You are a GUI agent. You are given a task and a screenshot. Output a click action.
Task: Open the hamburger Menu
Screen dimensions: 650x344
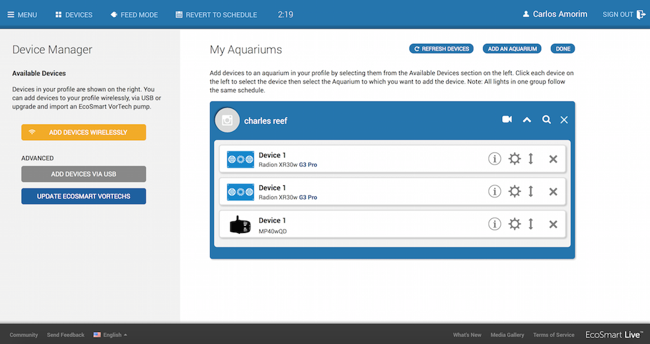click(x=22, y=15)
